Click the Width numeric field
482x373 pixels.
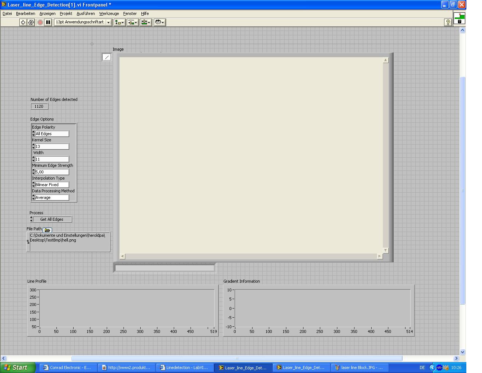point(52,159)
